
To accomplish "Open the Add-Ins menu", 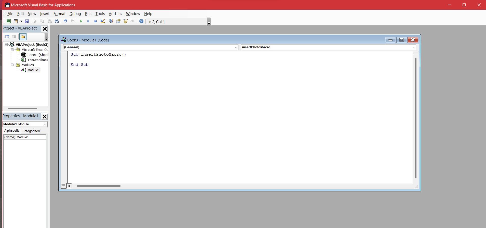I will [115, 14].
